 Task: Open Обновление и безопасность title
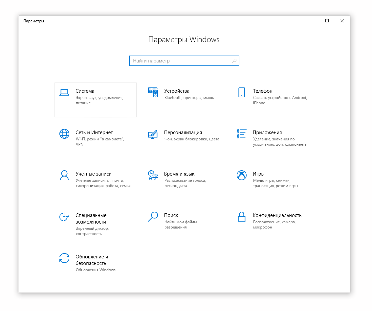pos(92,260)
